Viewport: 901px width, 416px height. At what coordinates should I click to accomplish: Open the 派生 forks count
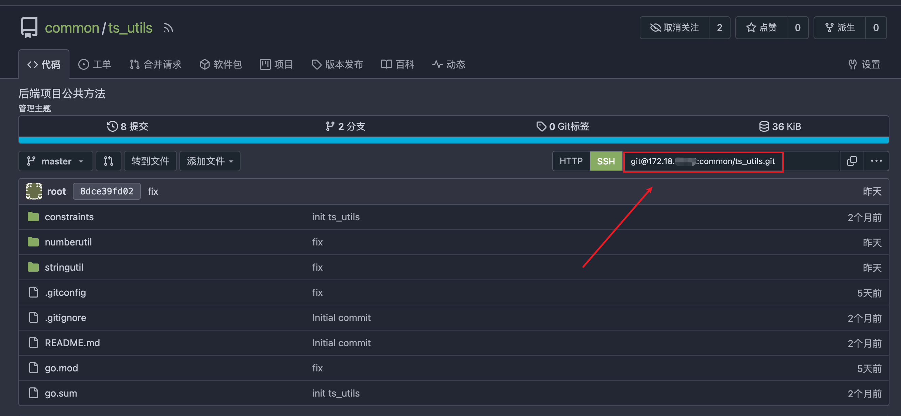point(876,28)
